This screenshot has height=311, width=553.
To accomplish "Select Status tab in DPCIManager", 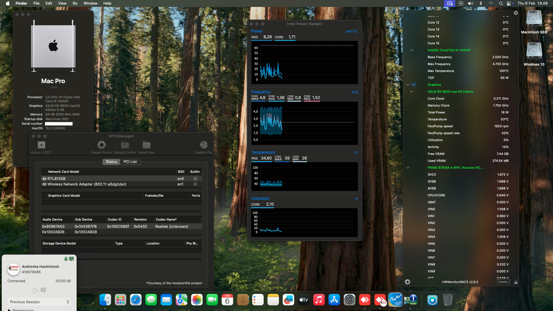I will [x=111, y=162].
